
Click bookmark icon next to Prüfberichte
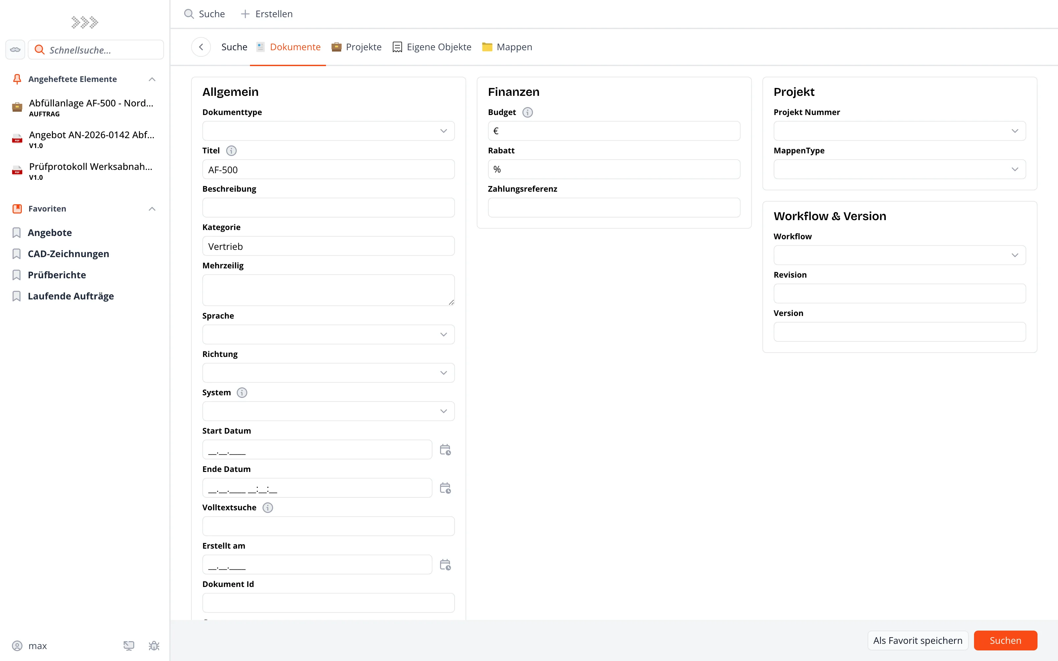17,275
